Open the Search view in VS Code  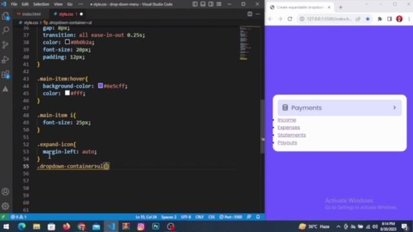tap(6, 30)
